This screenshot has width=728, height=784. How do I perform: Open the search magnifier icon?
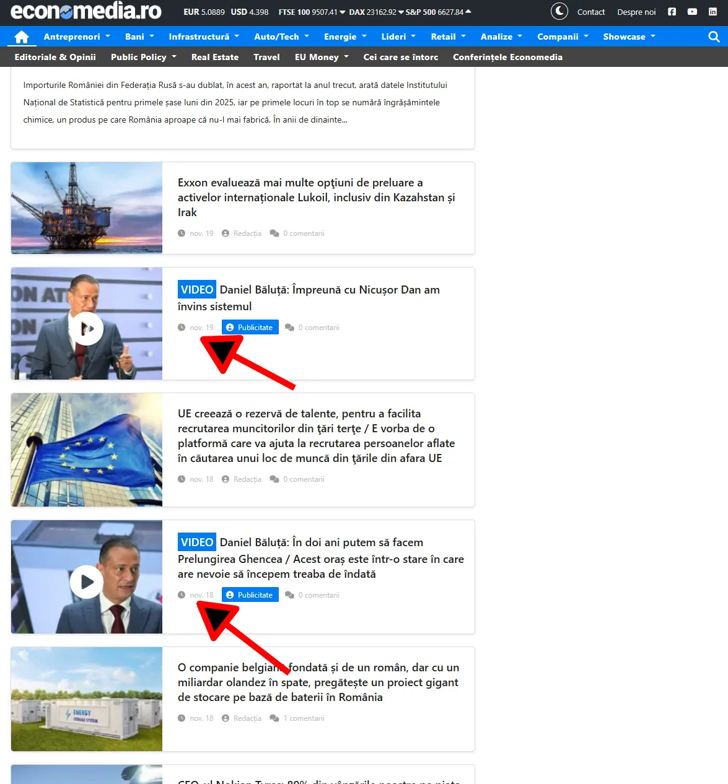pos(714,37)
